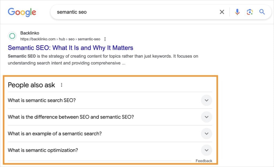Expand 'What is the difference between SEO and semantic SEO?'

pos(206,117)
